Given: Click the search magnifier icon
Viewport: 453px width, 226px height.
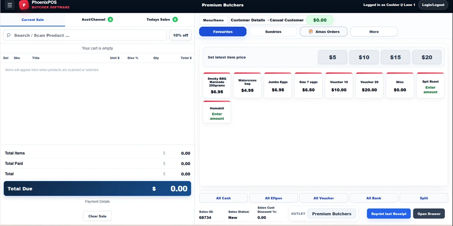Looking at the screenshot, I should tap(9, 35).
